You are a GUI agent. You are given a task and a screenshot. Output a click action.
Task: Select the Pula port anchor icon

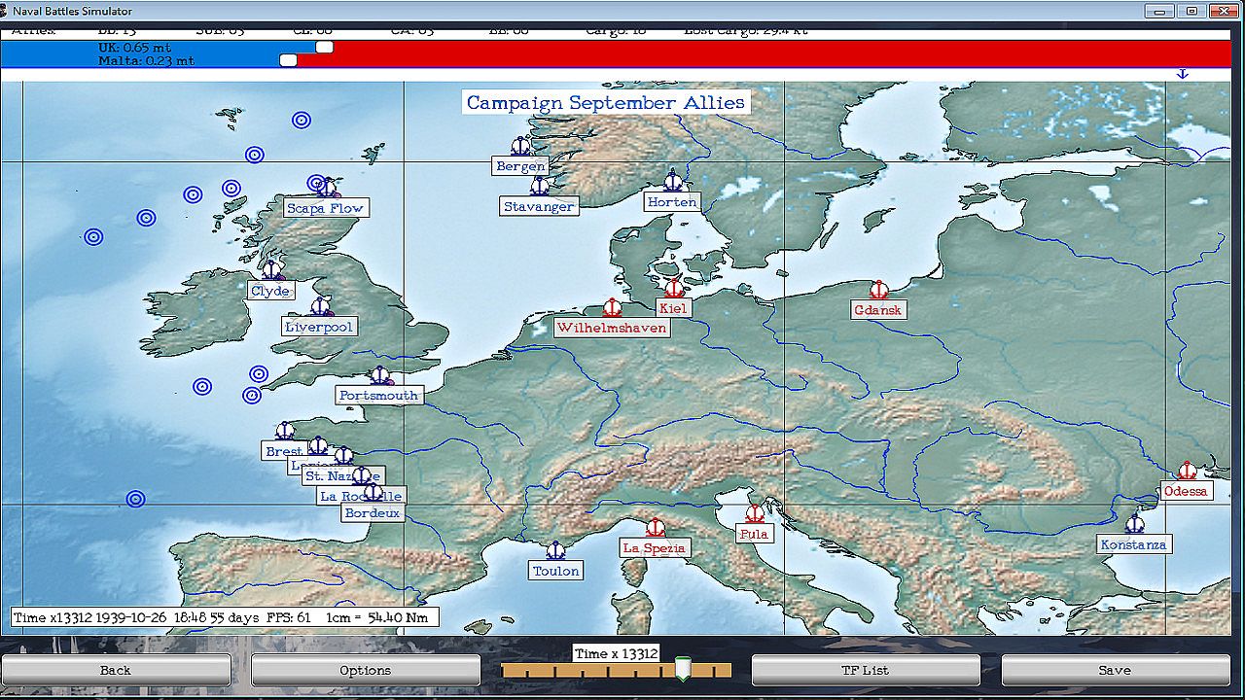click(x=755, y=513)
